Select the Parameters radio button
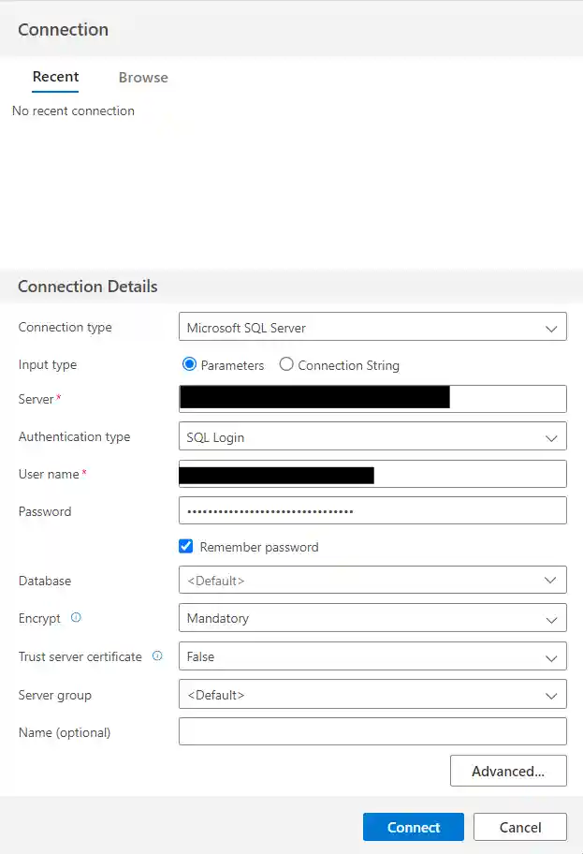 coord(189,365)
